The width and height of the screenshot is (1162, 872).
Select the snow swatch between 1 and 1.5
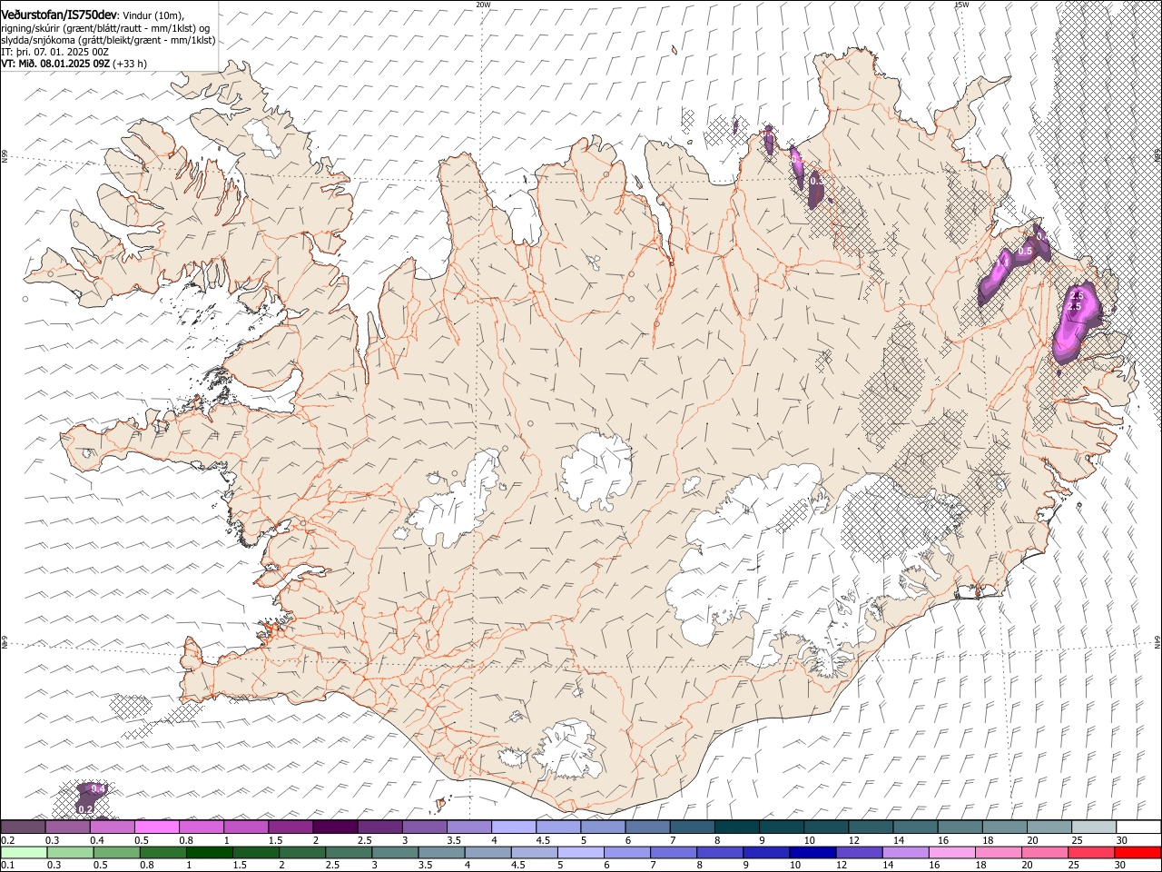[246, 827]
